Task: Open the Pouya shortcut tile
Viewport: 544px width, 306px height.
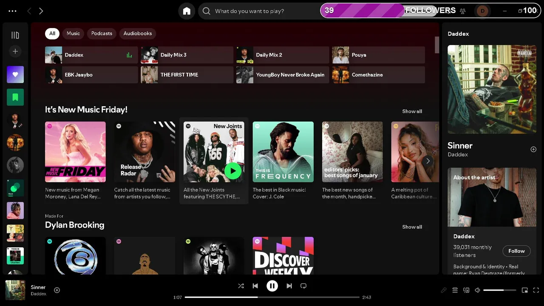Action: [378, 55]
